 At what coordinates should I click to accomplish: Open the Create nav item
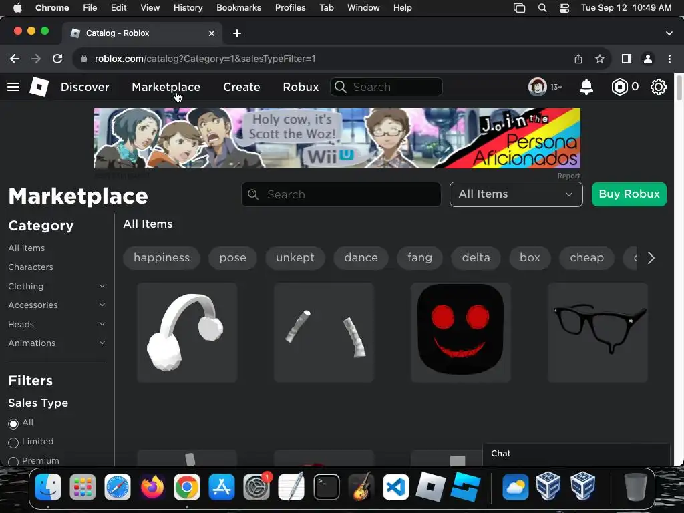click(242, 87)
